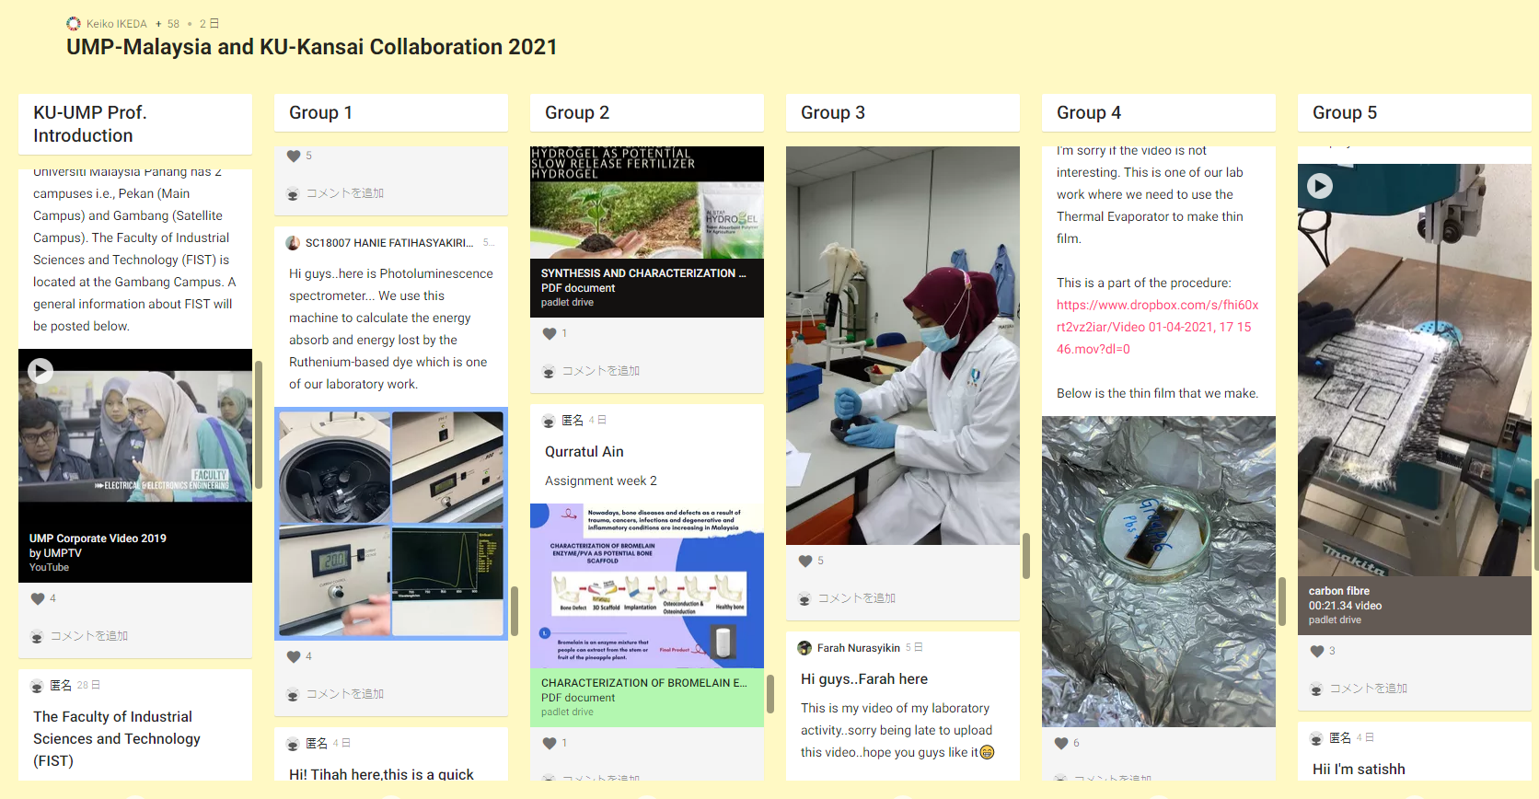This screenshot has width=1539, height=799.
Task: Like the Bromelain PDF post
Action: coord(550,744)
